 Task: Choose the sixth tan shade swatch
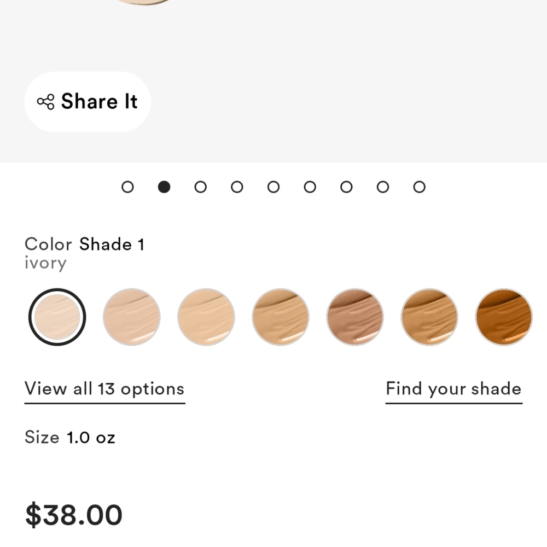(429, 317)
